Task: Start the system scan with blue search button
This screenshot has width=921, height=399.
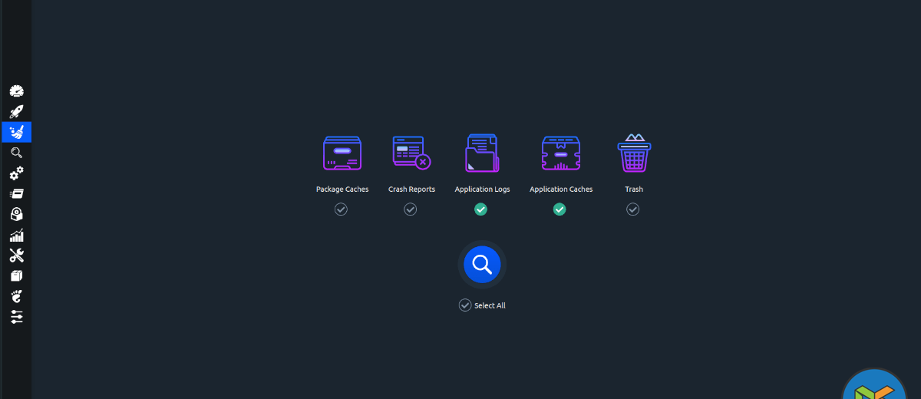Action: point(482,265)
